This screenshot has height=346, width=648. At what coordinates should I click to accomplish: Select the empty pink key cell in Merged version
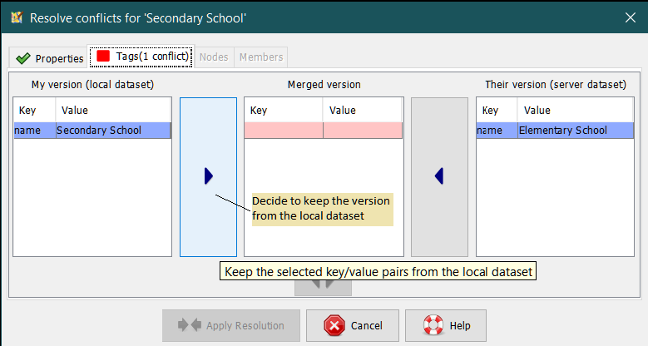coord(283,131)
